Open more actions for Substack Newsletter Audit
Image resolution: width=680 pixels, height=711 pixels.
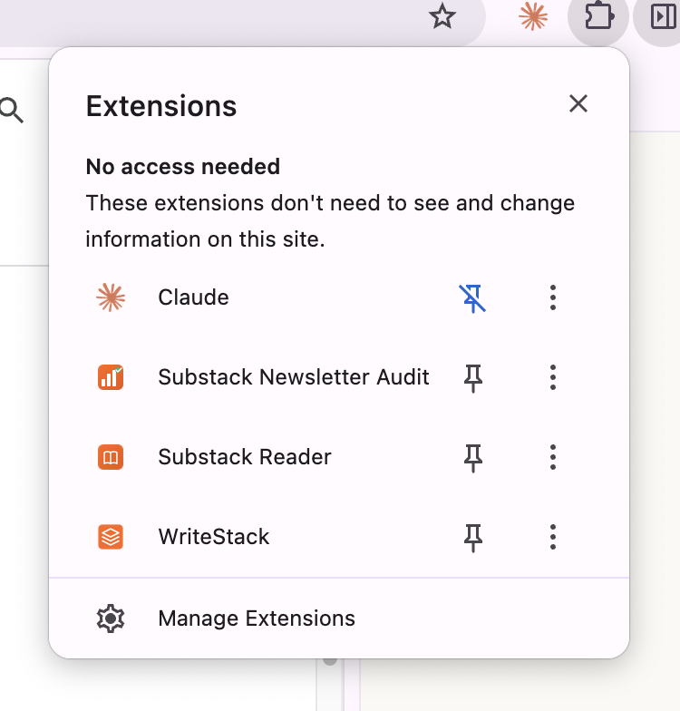(x=553, y=377)
